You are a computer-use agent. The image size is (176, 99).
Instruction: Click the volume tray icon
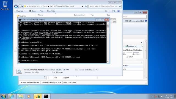point(162,97)
